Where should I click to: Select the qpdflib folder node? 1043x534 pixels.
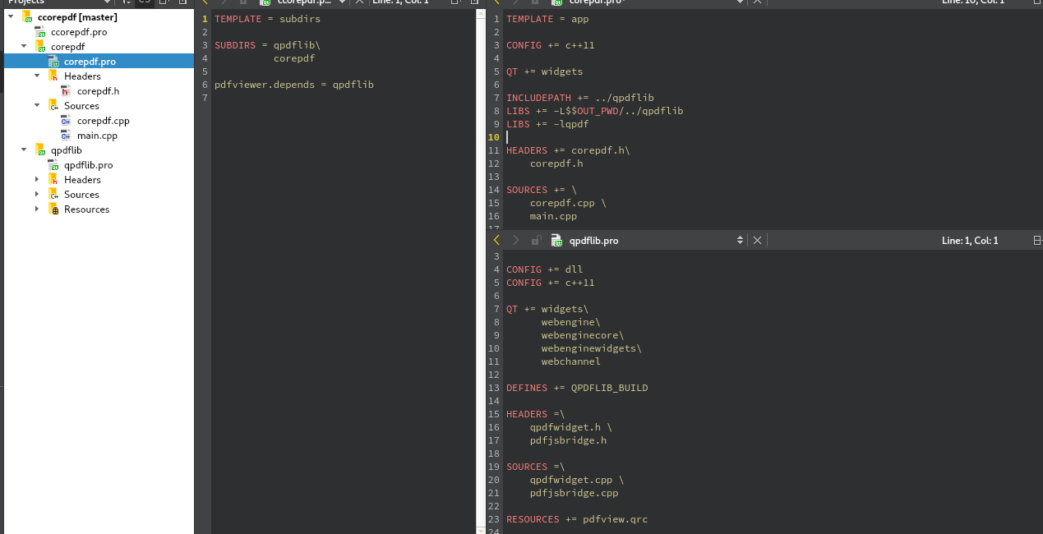point(67,150)
